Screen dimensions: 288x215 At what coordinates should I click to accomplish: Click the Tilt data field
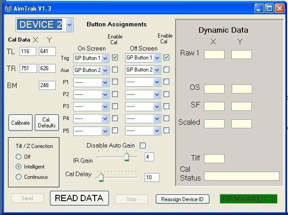tap(214, 159)
